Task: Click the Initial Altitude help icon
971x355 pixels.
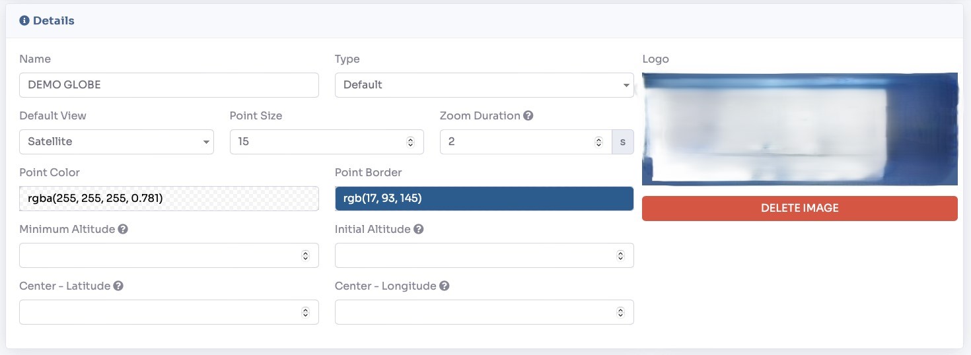Action: click(x=418, y=230)
